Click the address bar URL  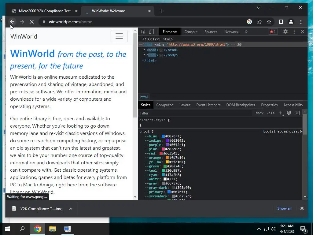pyautogui.click(x=70, y=22)
